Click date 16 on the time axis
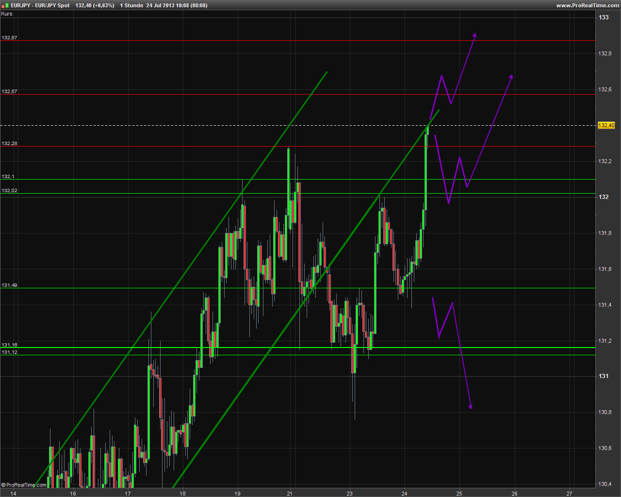Image resolution: width=621 pixels, height=497 pixels. pos(73,494)
